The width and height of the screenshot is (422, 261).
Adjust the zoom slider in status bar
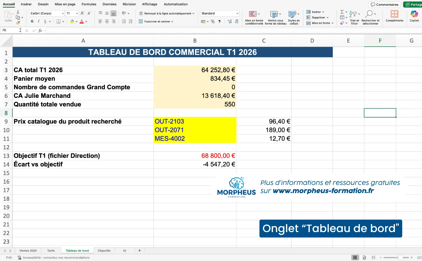point(396,257)
